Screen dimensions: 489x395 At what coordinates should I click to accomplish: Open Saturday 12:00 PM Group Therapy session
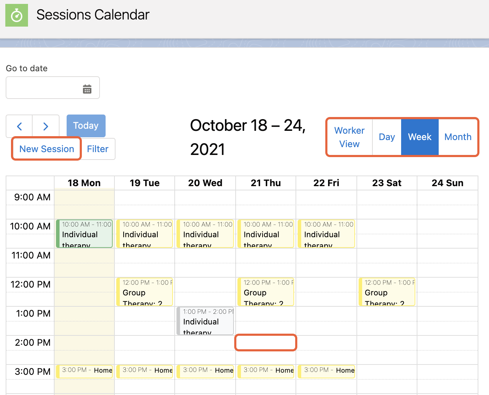point(387,292)
